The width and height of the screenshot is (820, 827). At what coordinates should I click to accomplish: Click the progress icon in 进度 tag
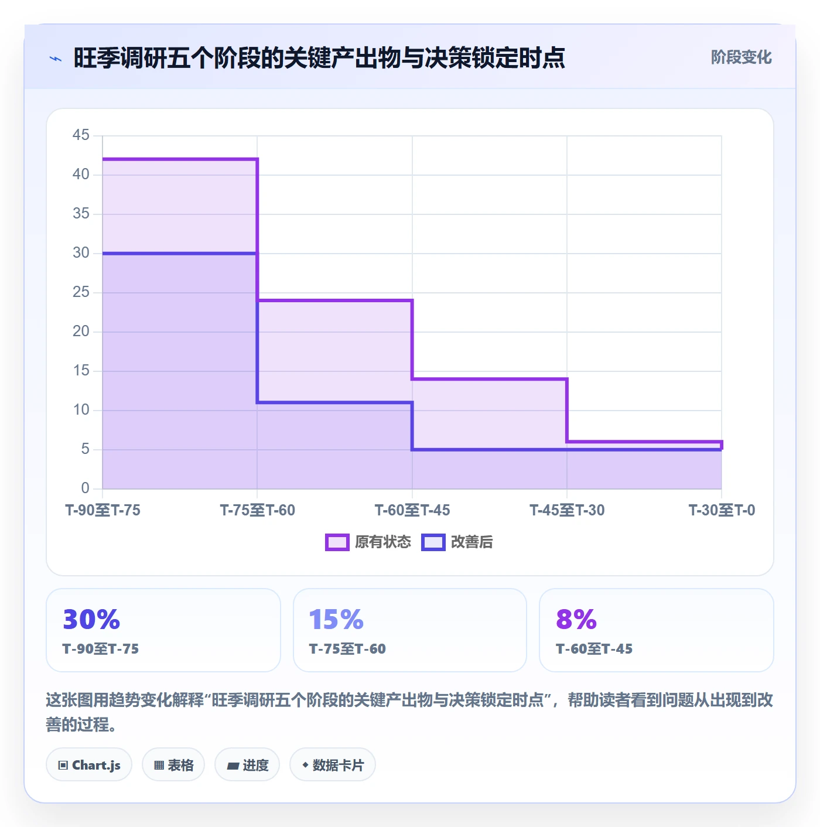click(x=233, y=766)
